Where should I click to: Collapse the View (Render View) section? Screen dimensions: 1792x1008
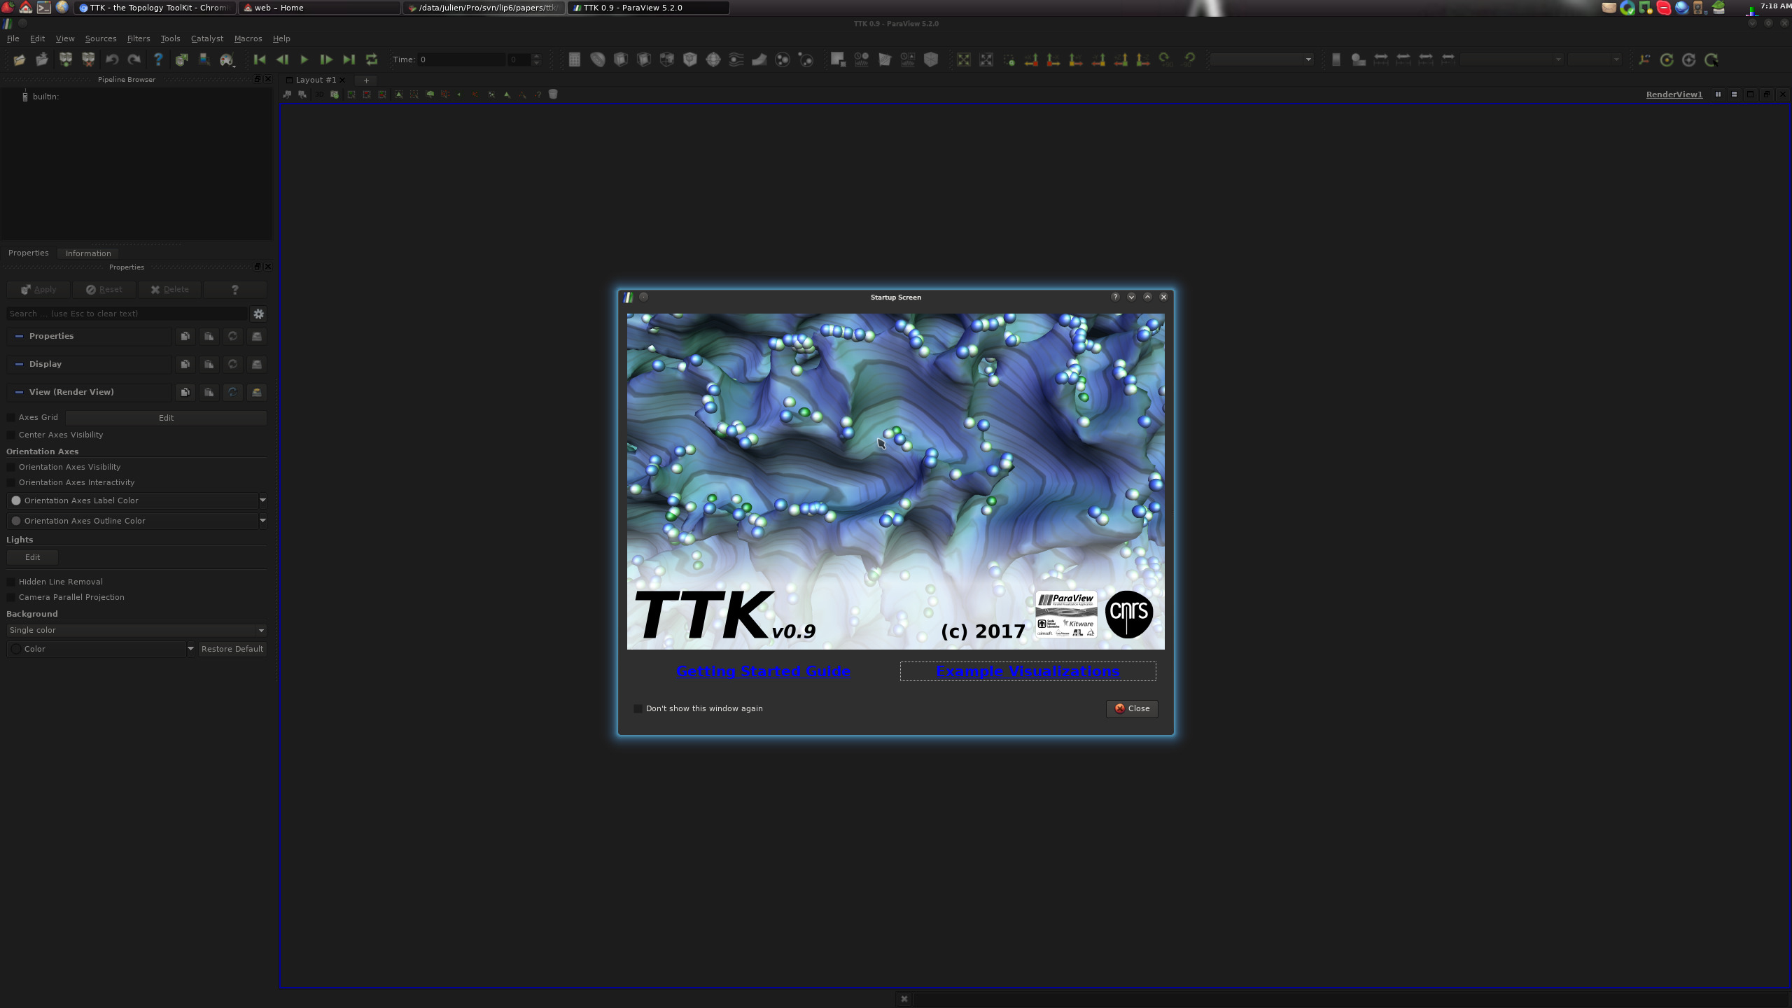(19, 392)
